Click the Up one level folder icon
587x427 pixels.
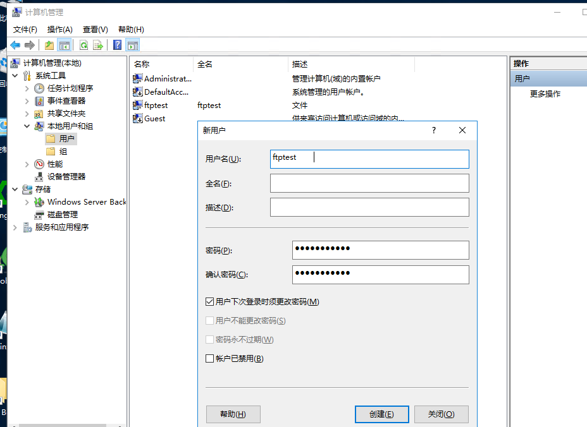point(49,45)
